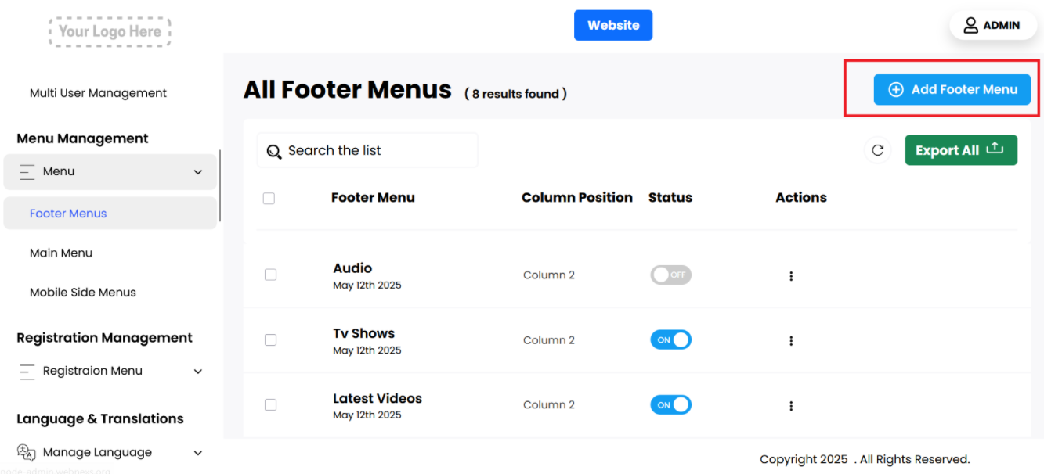The image size is (1044, 474).
Task: Expand the Manage Language dropdown arrow
Action: [x=198, y=453]
